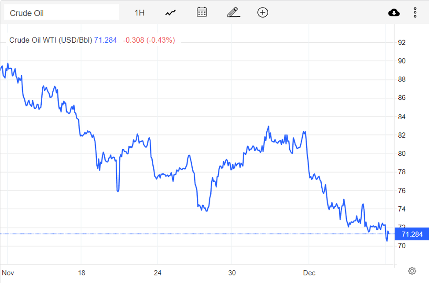Click the 71.284 price value in legend

click(x=106, y=40)
